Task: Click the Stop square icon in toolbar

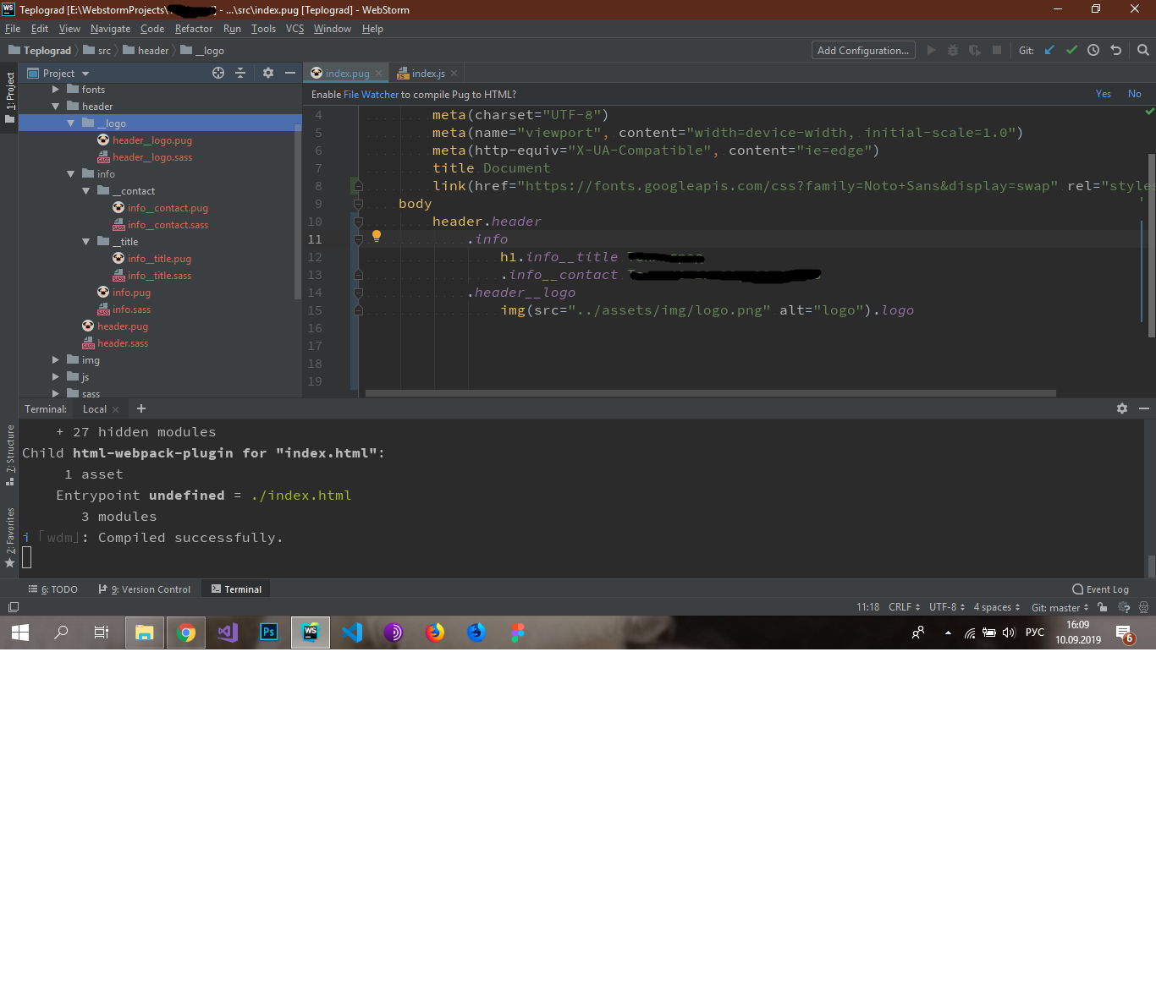Action: 997,50
